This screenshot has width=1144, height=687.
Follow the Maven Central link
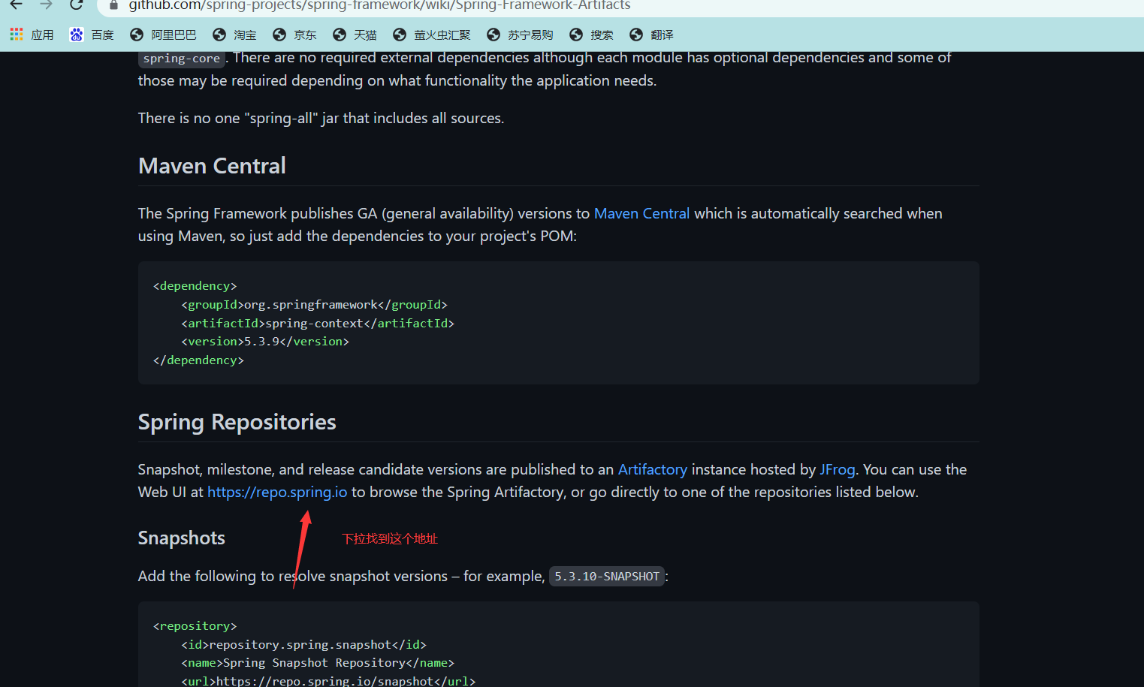(x=641, y=213)
